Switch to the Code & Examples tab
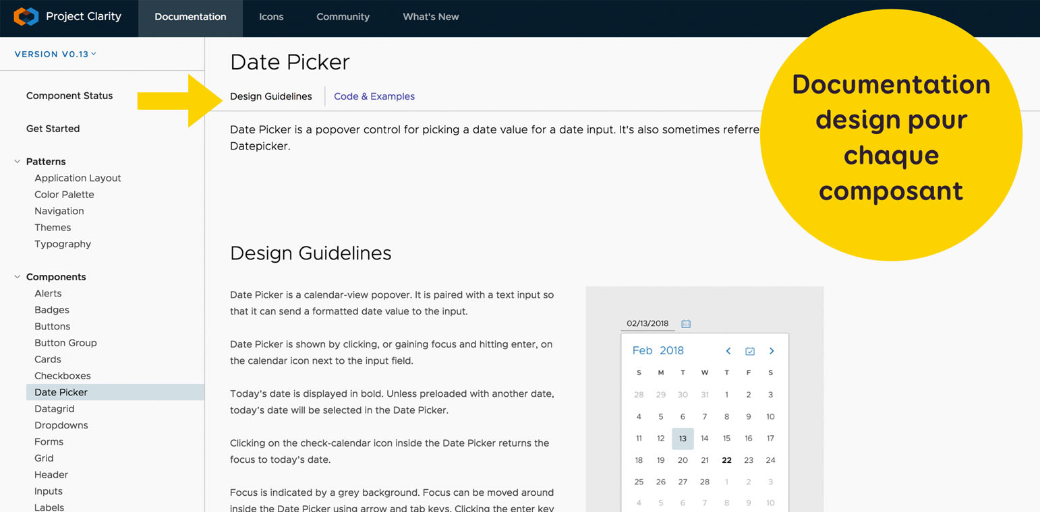Viewport: 1040px width, 512px height. click(x=374, y=96)
